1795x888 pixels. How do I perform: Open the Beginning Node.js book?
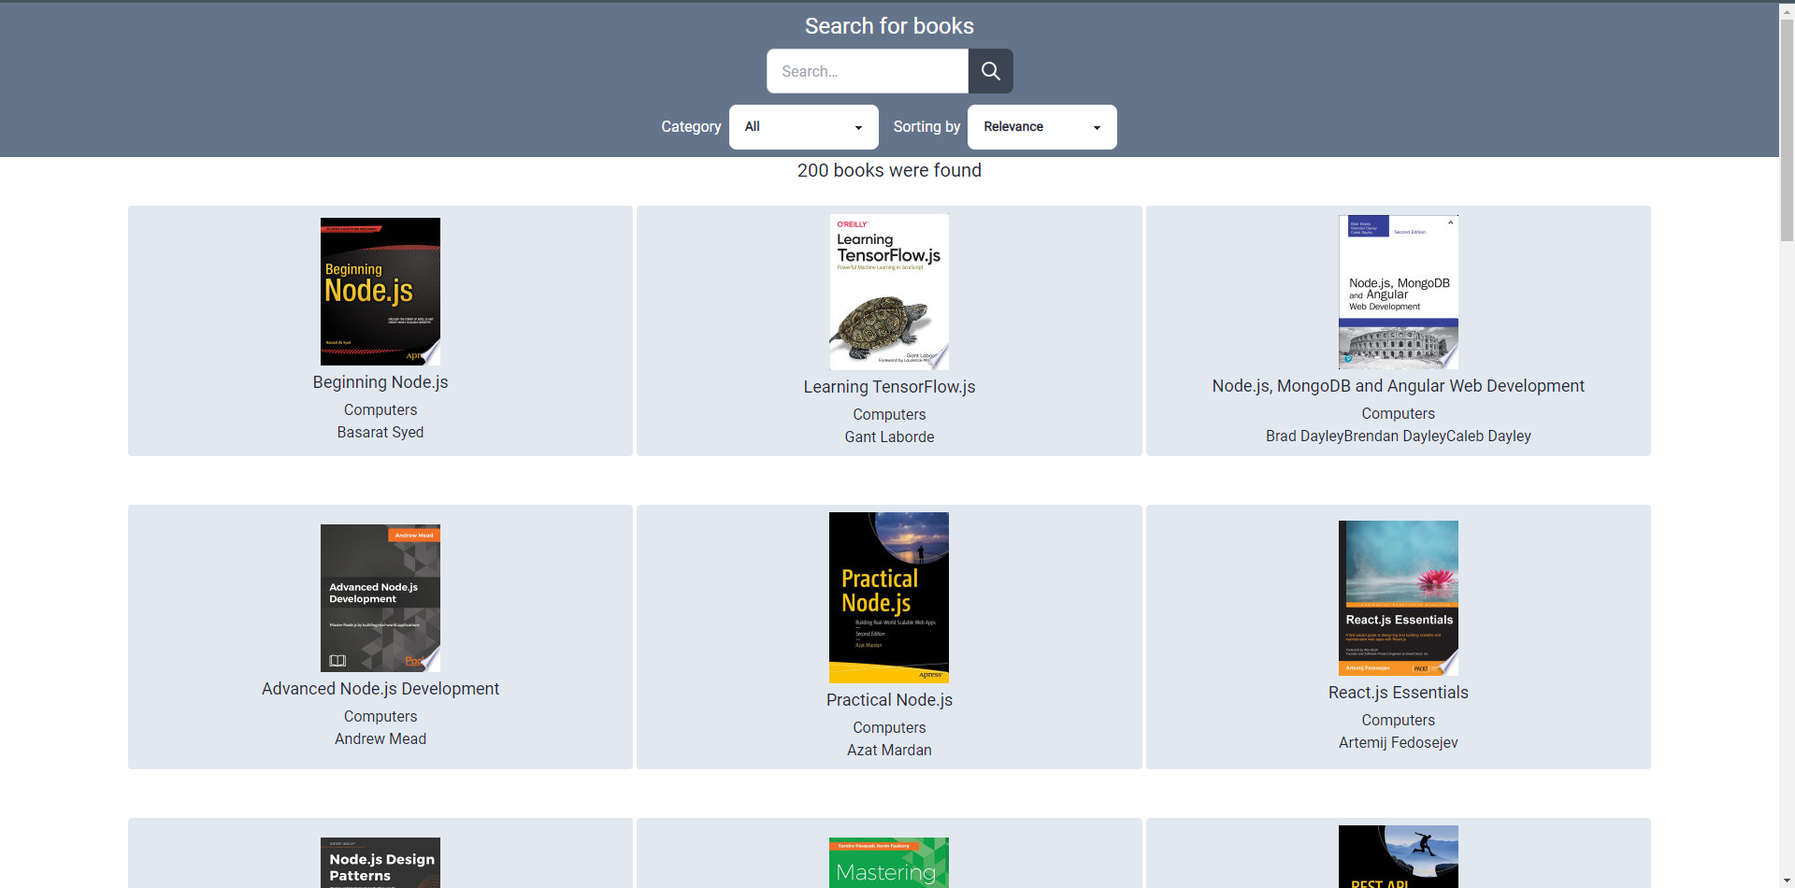tap(380, 382)
